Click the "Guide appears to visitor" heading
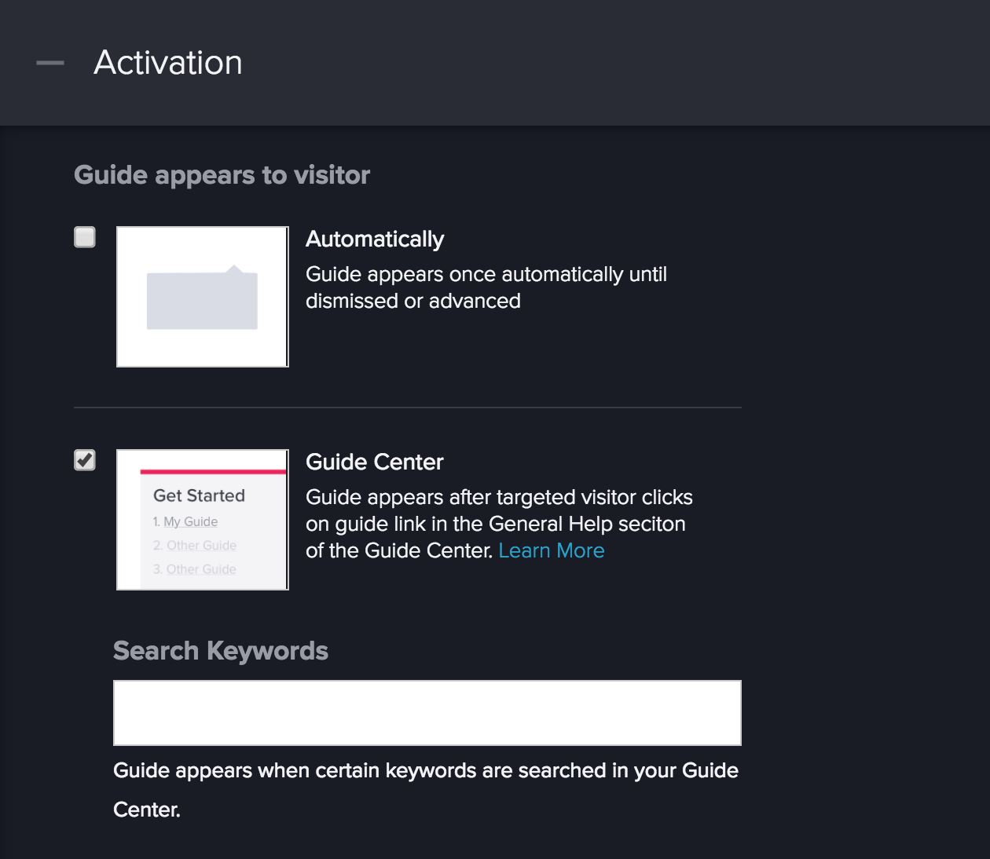Viewport: 990px width, 859px height. (x=222, y=174)
